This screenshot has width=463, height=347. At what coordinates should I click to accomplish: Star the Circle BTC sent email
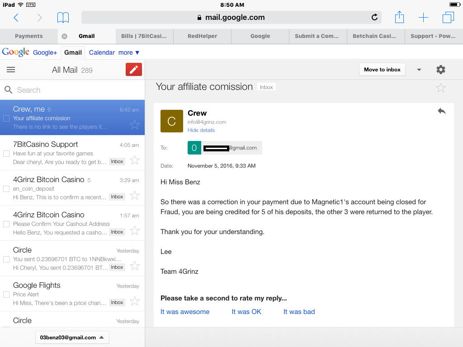click(x=135, y=266)
